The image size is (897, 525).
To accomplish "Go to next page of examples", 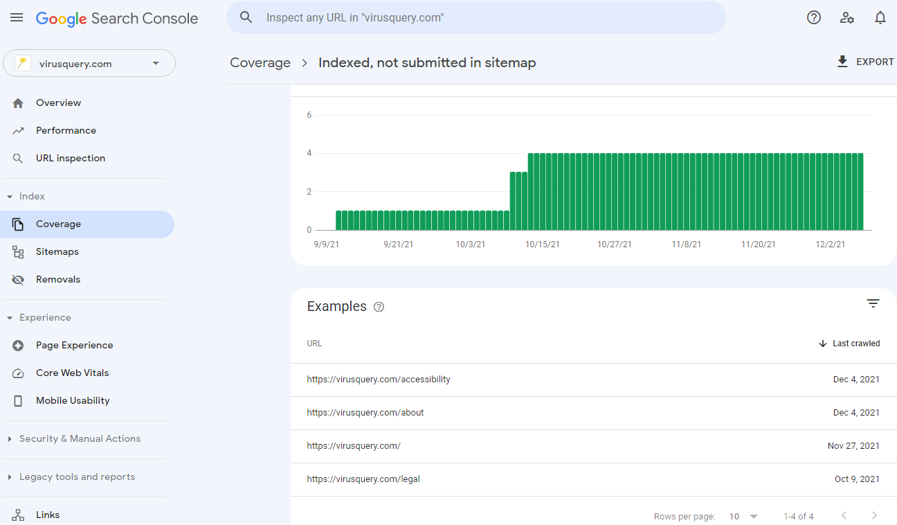I will (x=875, y=515).
